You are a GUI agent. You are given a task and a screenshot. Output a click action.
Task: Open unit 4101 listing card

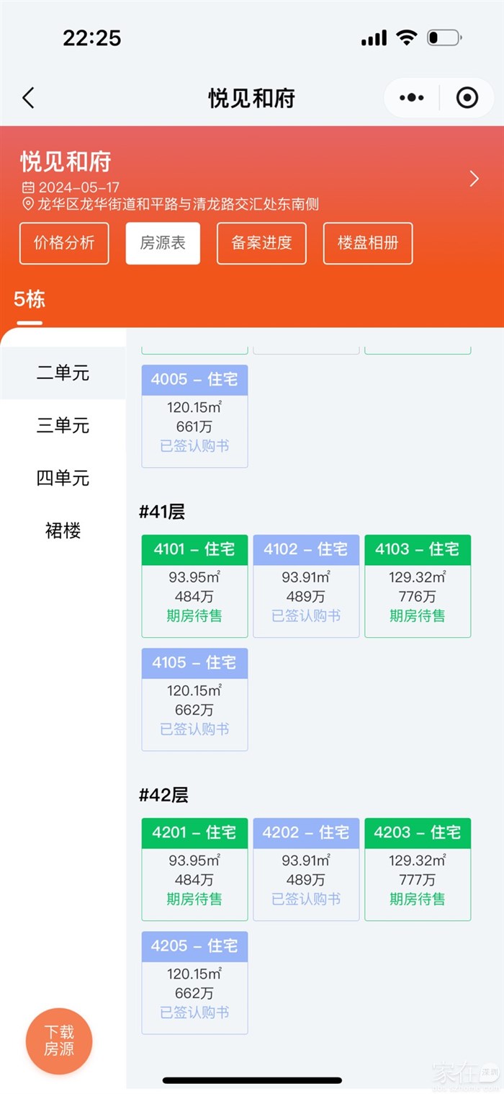[x=194, y=586]
